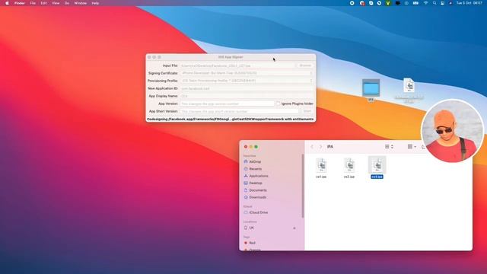This screenshot has height=274, width=487.
Task: Click the codesigning status message text
Action: pos(230,119)
